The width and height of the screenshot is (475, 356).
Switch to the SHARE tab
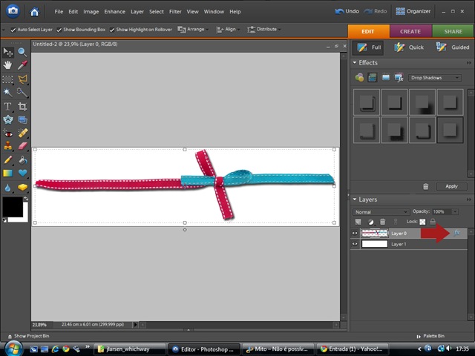(453, 31)
